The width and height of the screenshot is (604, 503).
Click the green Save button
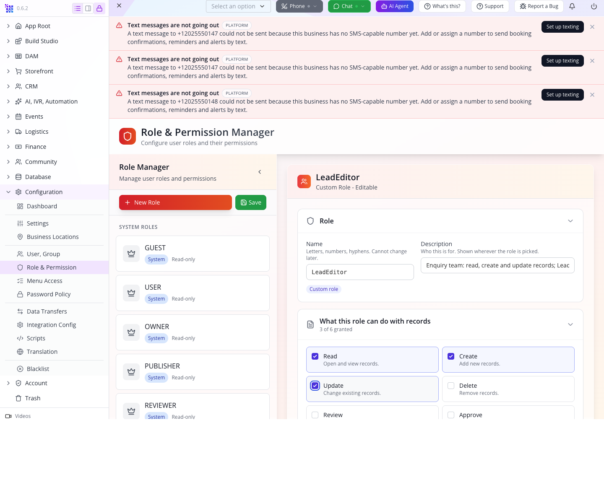click(x=251, y=202)
